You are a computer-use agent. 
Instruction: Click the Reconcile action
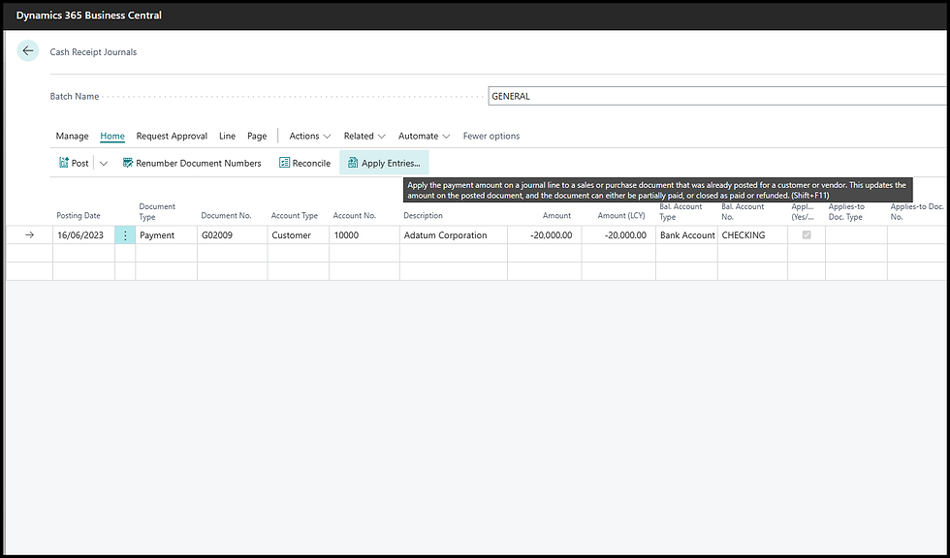pos(304,164)
